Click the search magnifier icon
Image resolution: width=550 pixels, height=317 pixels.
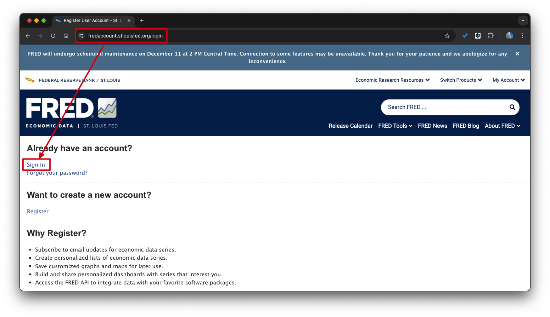coord(512,107)
